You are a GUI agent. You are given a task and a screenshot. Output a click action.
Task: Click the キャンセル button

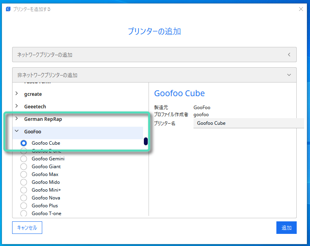point(27,228)
